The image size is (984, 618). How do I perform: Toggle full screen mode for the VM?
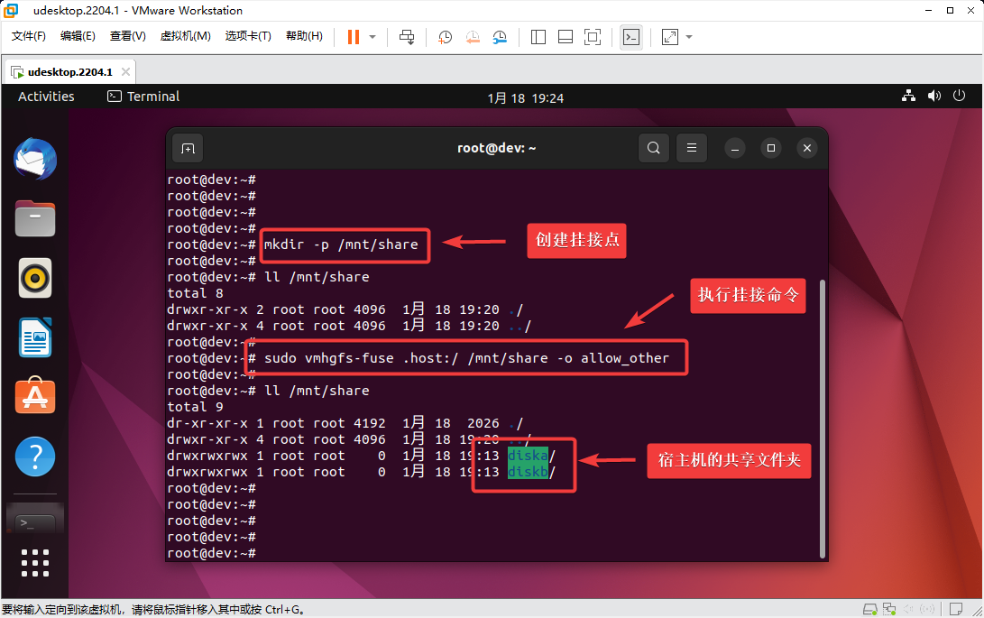point(593,37)
